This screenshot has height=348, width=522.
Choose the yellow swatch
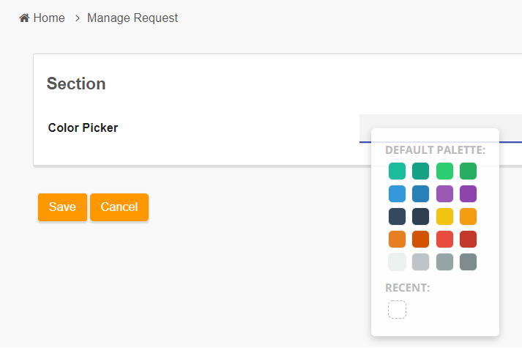[x=445, y=216]
